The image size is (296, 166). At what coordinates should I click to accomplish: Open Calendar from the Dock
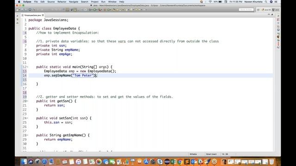[x=65, y=162]
